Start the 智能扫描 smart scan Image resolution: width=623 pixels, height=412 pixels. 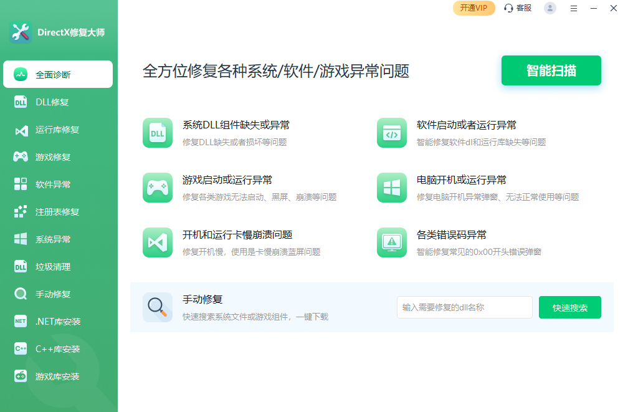551,70
